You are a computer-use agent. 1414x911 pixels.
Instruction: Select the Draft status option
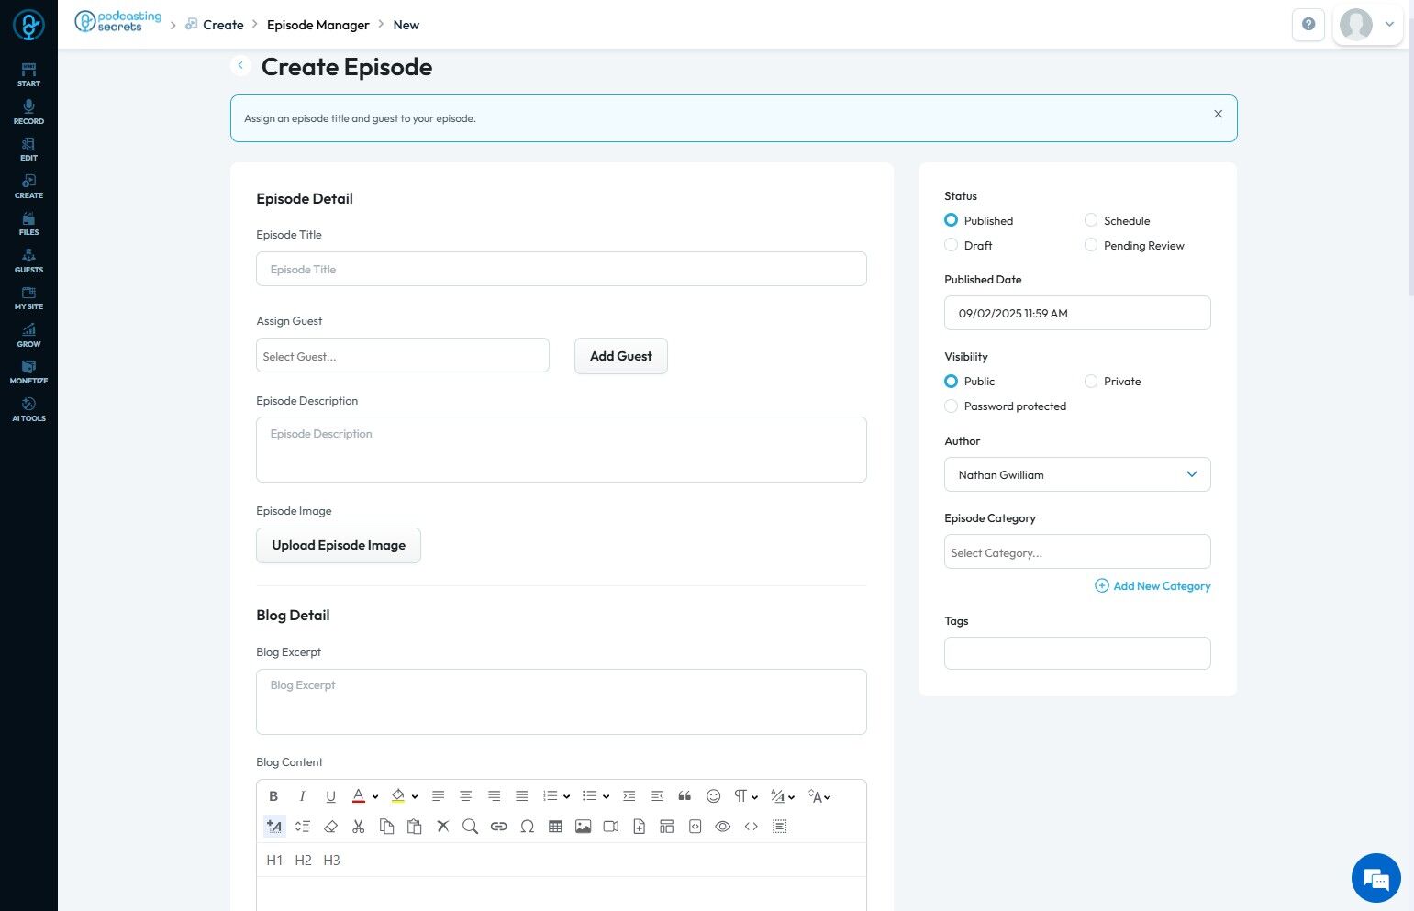[952, 245]
